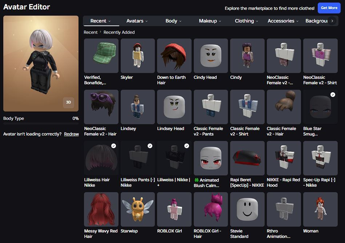Open the Body category dropdown

click(x=173, y=21)
